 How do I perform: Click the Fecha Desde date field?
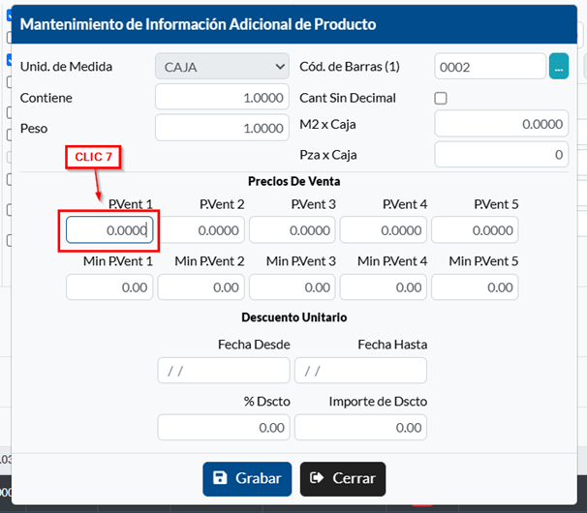click(224, 371)
